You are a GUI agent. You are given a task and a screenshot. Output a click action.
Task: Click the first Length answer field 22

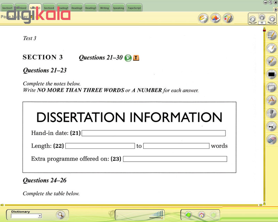[100, 146]
